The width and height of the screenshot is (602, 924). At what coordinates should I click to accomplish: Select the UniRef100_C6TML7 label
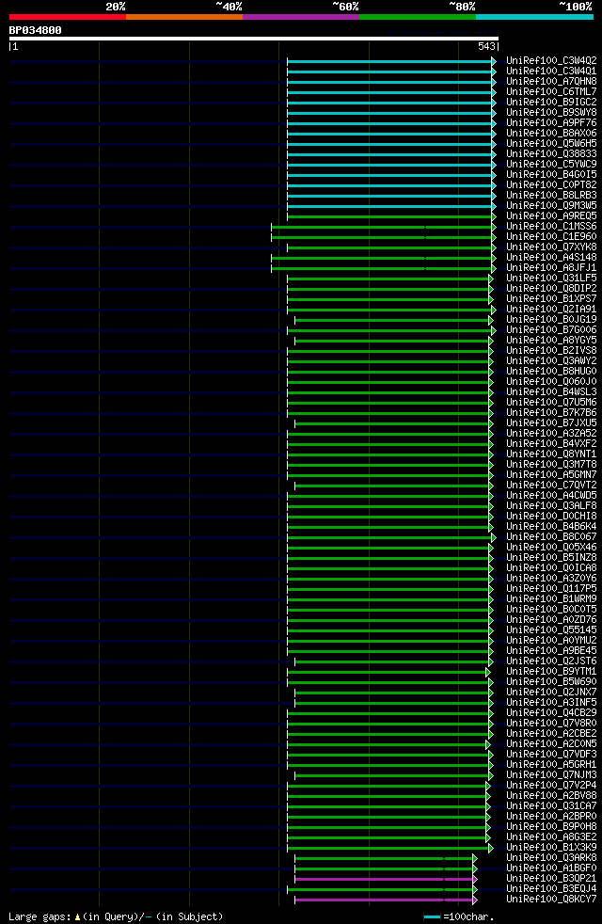click(551, 91)
